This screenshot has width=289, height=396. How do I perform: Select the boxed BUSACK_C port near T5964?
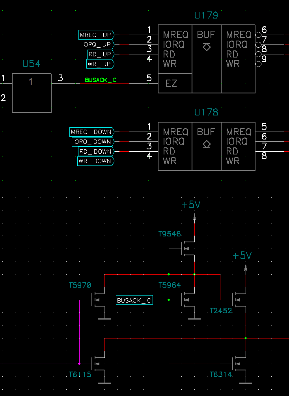click(134, 301)
